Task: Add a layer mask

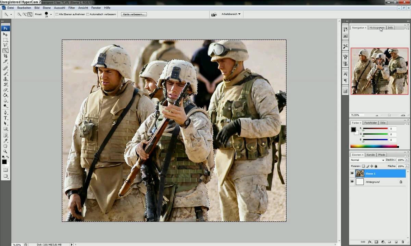Action: [376, 242]
